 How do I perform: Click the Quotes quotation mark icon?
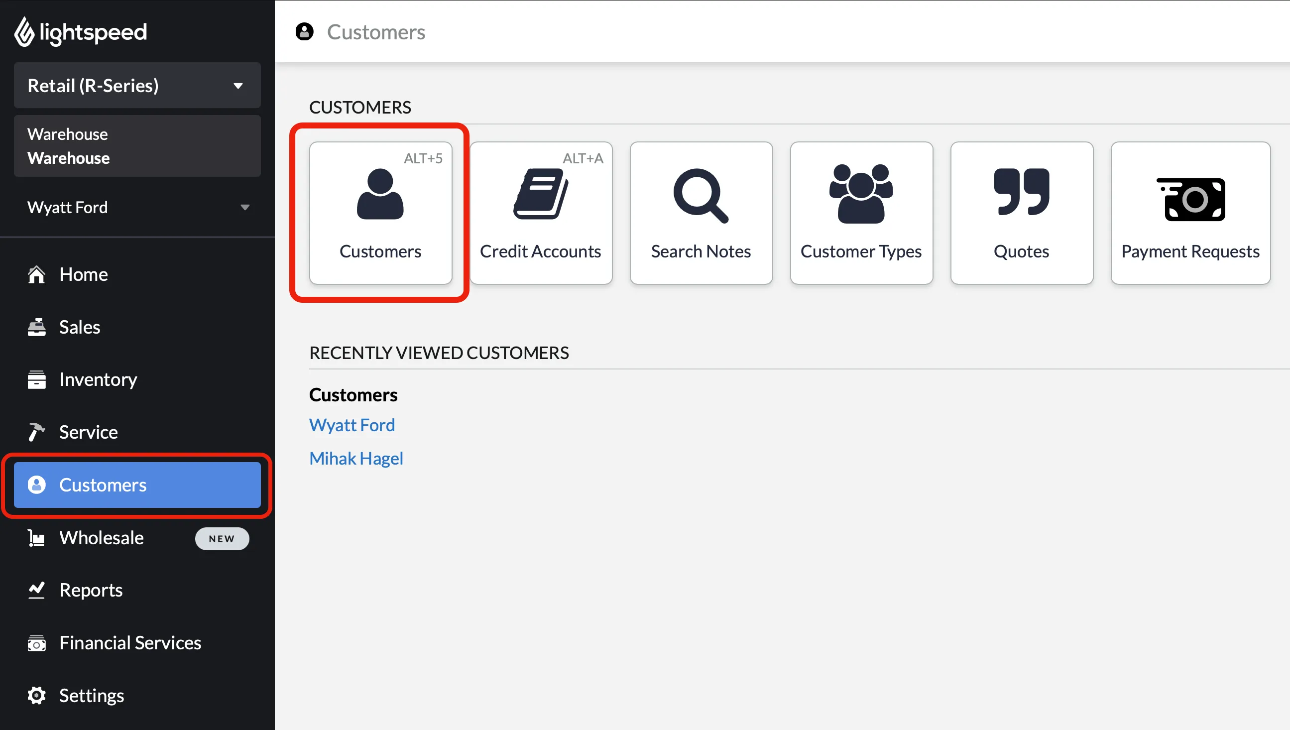coord(1021,192)
